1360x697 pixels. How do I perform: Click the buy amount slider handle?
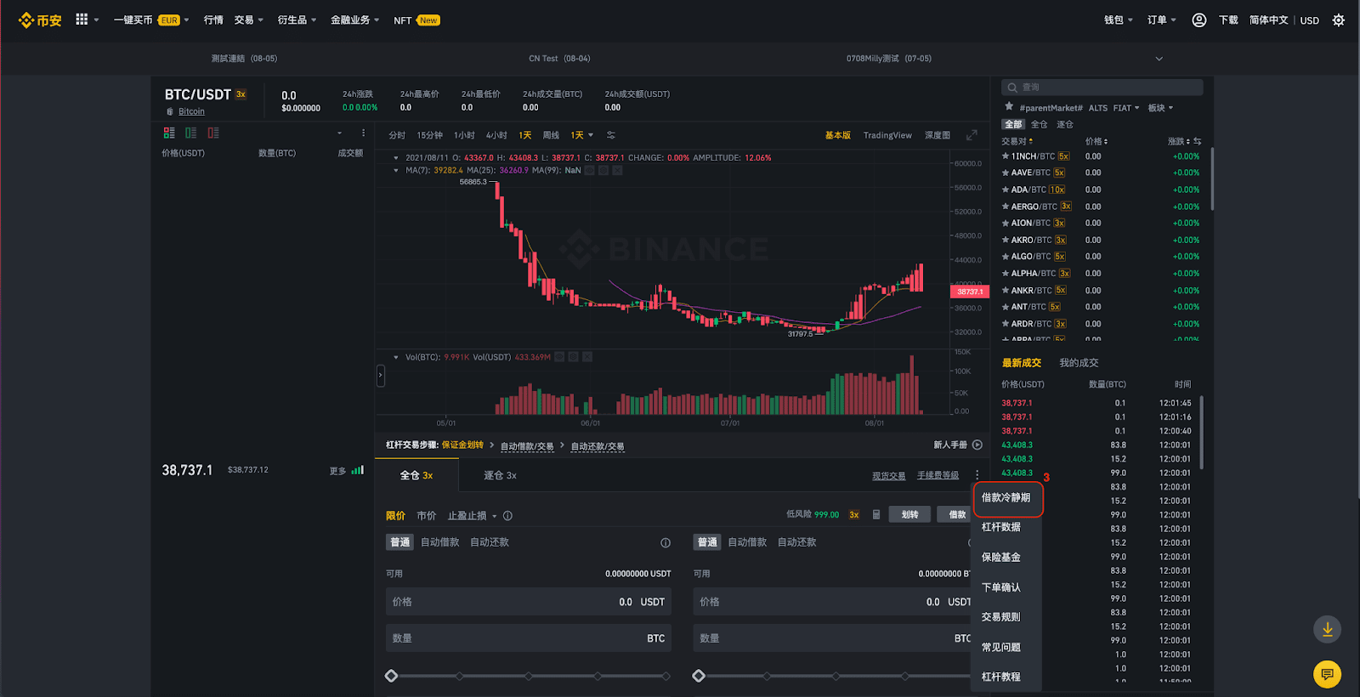pos(391,676)
